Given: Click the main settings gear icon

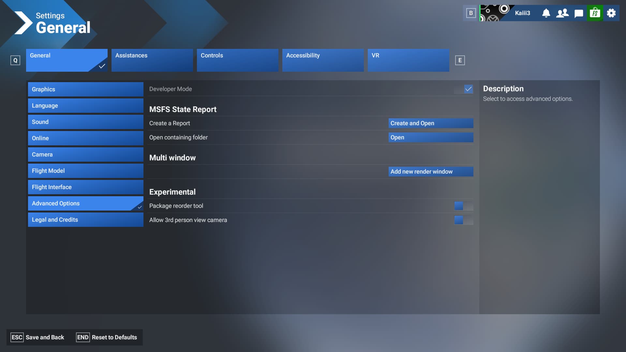Looking at the screenshot, I should (x=611, y=13).
